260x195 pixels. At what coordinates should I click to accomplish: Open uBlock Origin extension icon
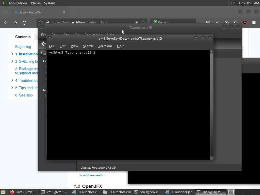245,22
